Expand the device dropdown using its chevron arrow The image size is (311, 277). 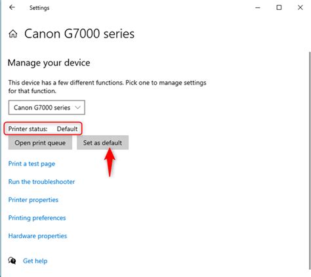point(77,108)
